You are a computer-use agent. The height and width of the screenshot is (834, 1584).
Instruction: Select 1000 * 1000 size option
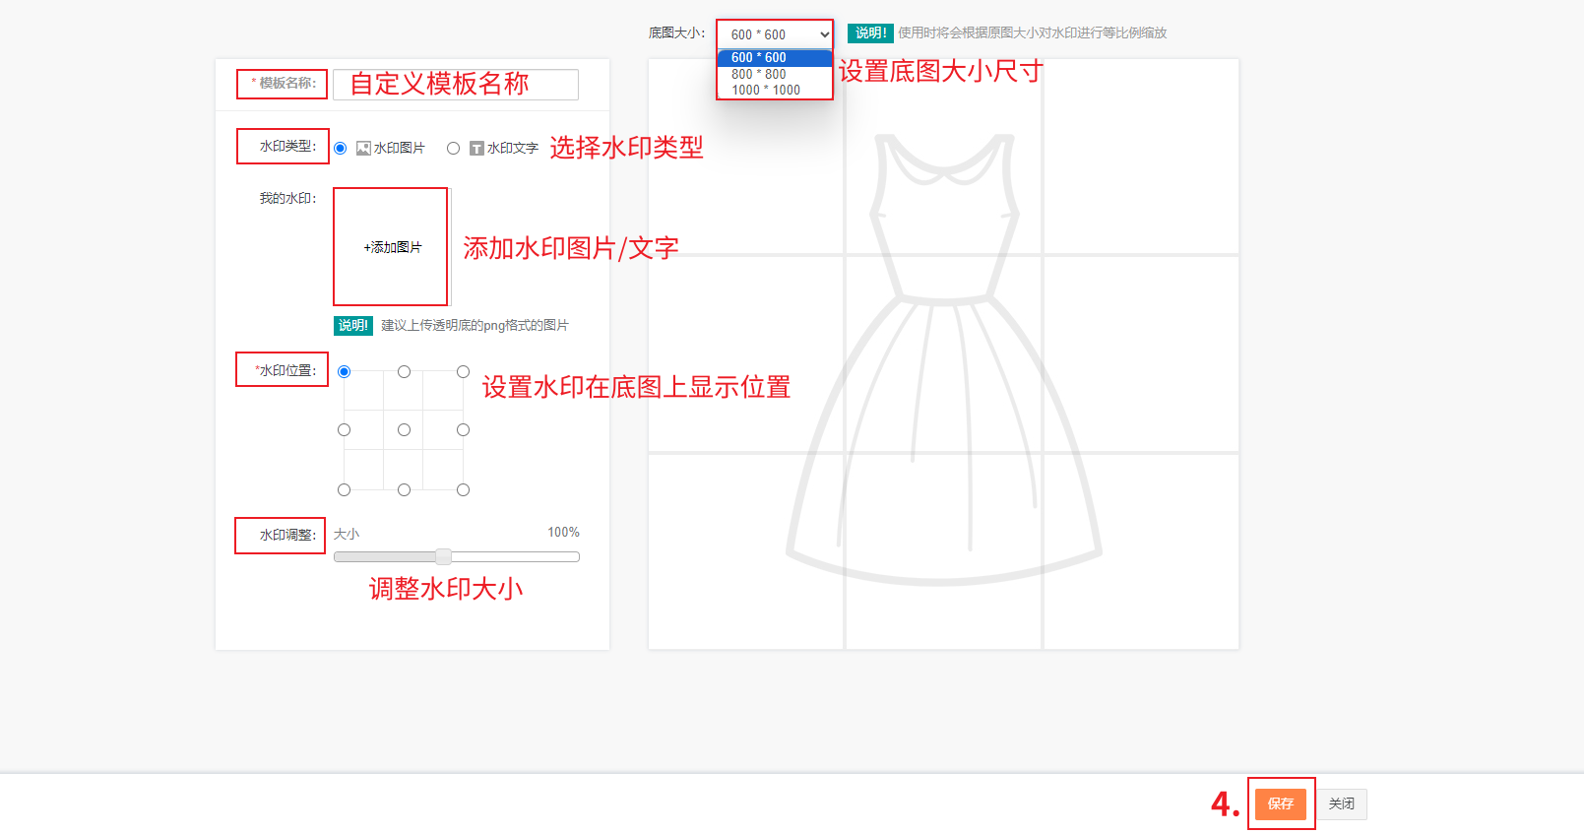pyautogui.click(x=775, y=90)
